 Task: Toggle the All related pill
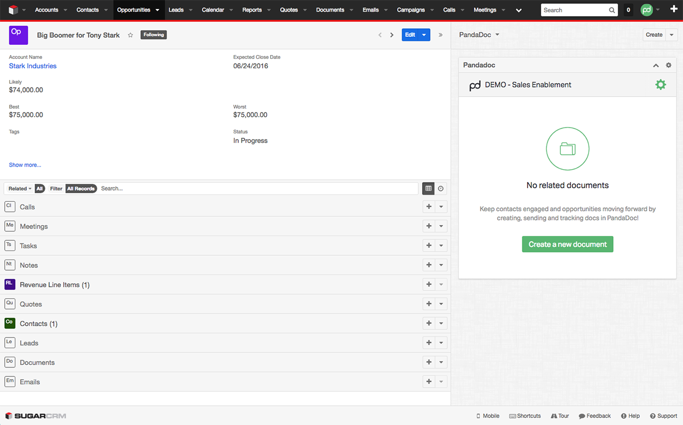[x=39, y=188]
